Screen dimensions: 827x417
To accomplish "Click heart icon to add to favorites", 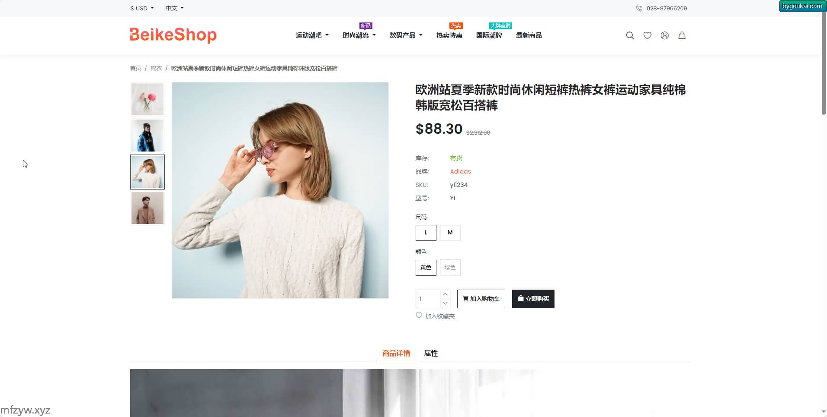I will point(419,316).
